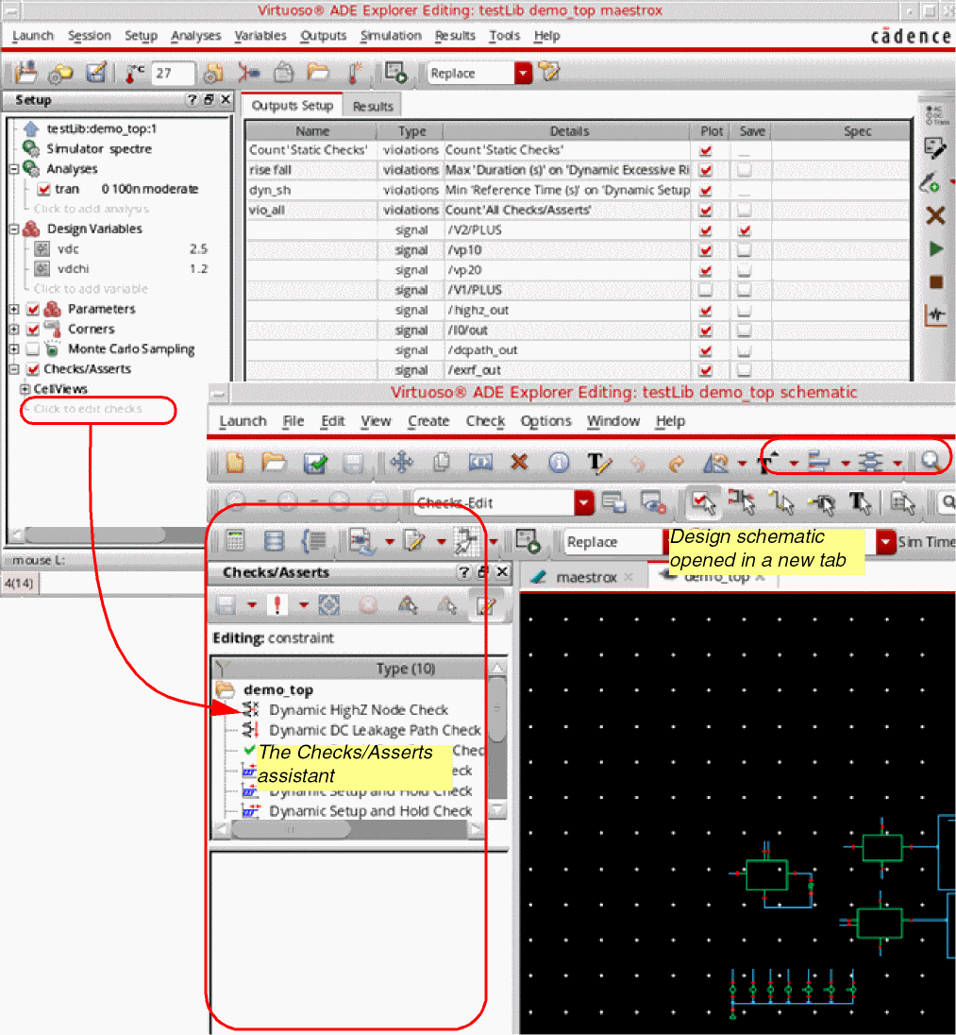Click the red exclamation icon in Checks/Asserts toolbar
956x1035 pixels.
click(x=277, y=604)
